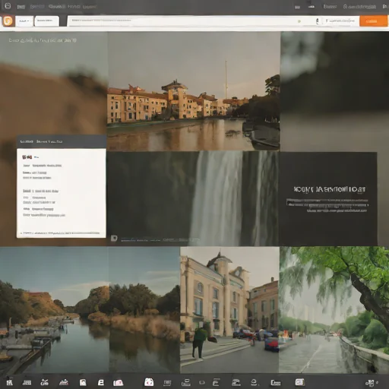Open the small dropdown next to the orange logo
Image resolution: width=389 pixels, height=389 pixels.
point(24,21)
